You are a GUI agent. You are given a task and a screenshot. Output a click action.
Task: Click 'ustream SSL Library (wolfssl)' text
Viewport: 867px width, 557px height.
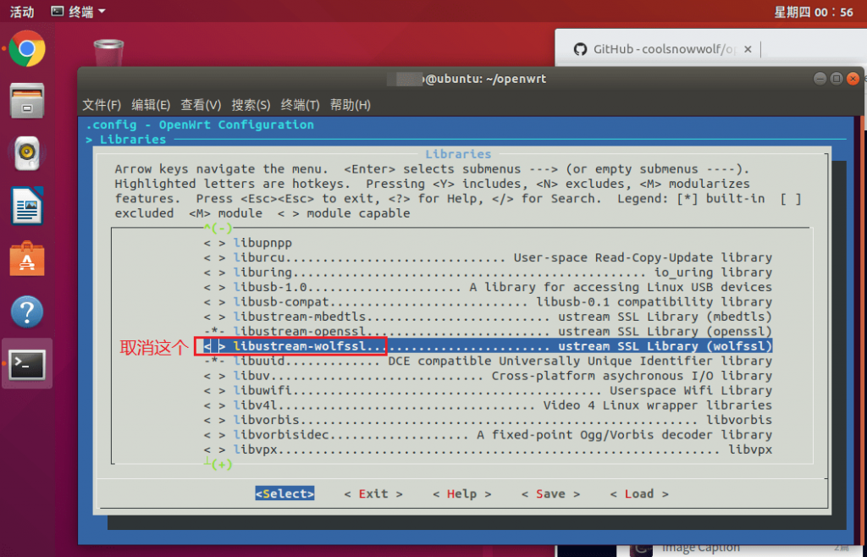(665, 346)
